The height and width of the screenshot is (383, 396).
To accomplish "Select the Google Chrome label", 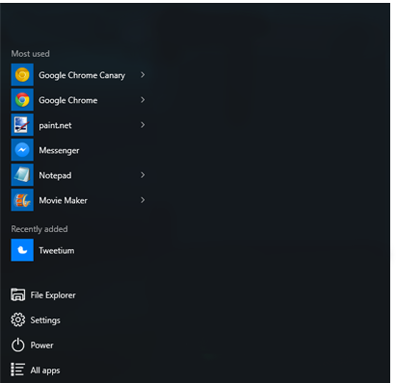I will 68,100.
